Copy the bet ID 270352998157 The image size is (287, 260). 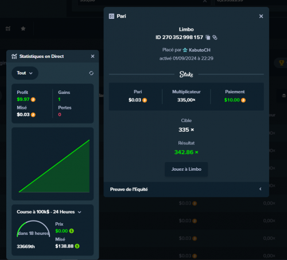(x=208, y=37)
